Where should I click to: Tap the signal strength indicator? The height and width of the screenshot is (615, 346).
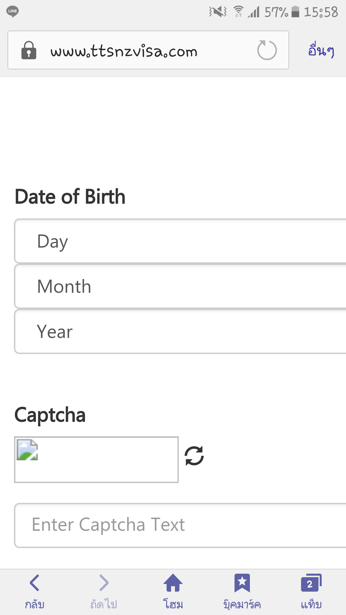[x=254, y=12]
